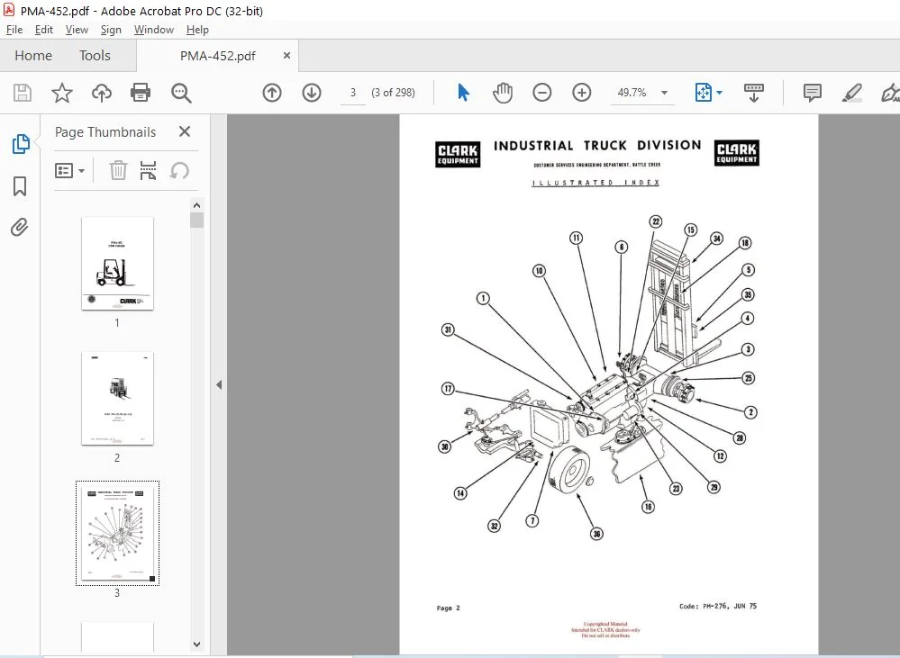The height and width of the screenshot is (658, 900).
Task: Open the Comment tool icon
Action: point(813,93)
